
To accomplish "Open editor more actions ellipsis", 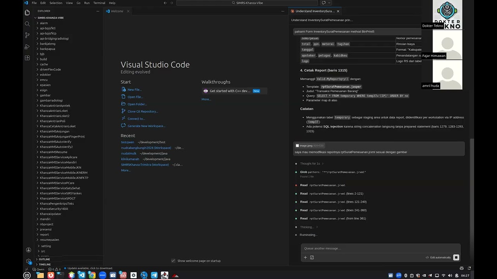I will click(x=283, y=11).
